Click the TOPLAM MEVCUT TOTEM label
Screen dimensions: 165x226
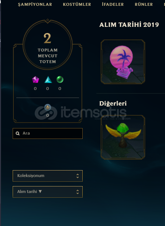(48, 56)
